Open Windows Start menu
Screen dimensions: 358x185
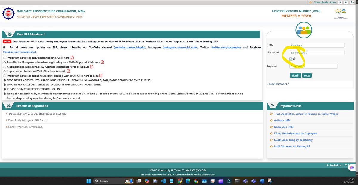pyautogui.click(x=89, y=181)
